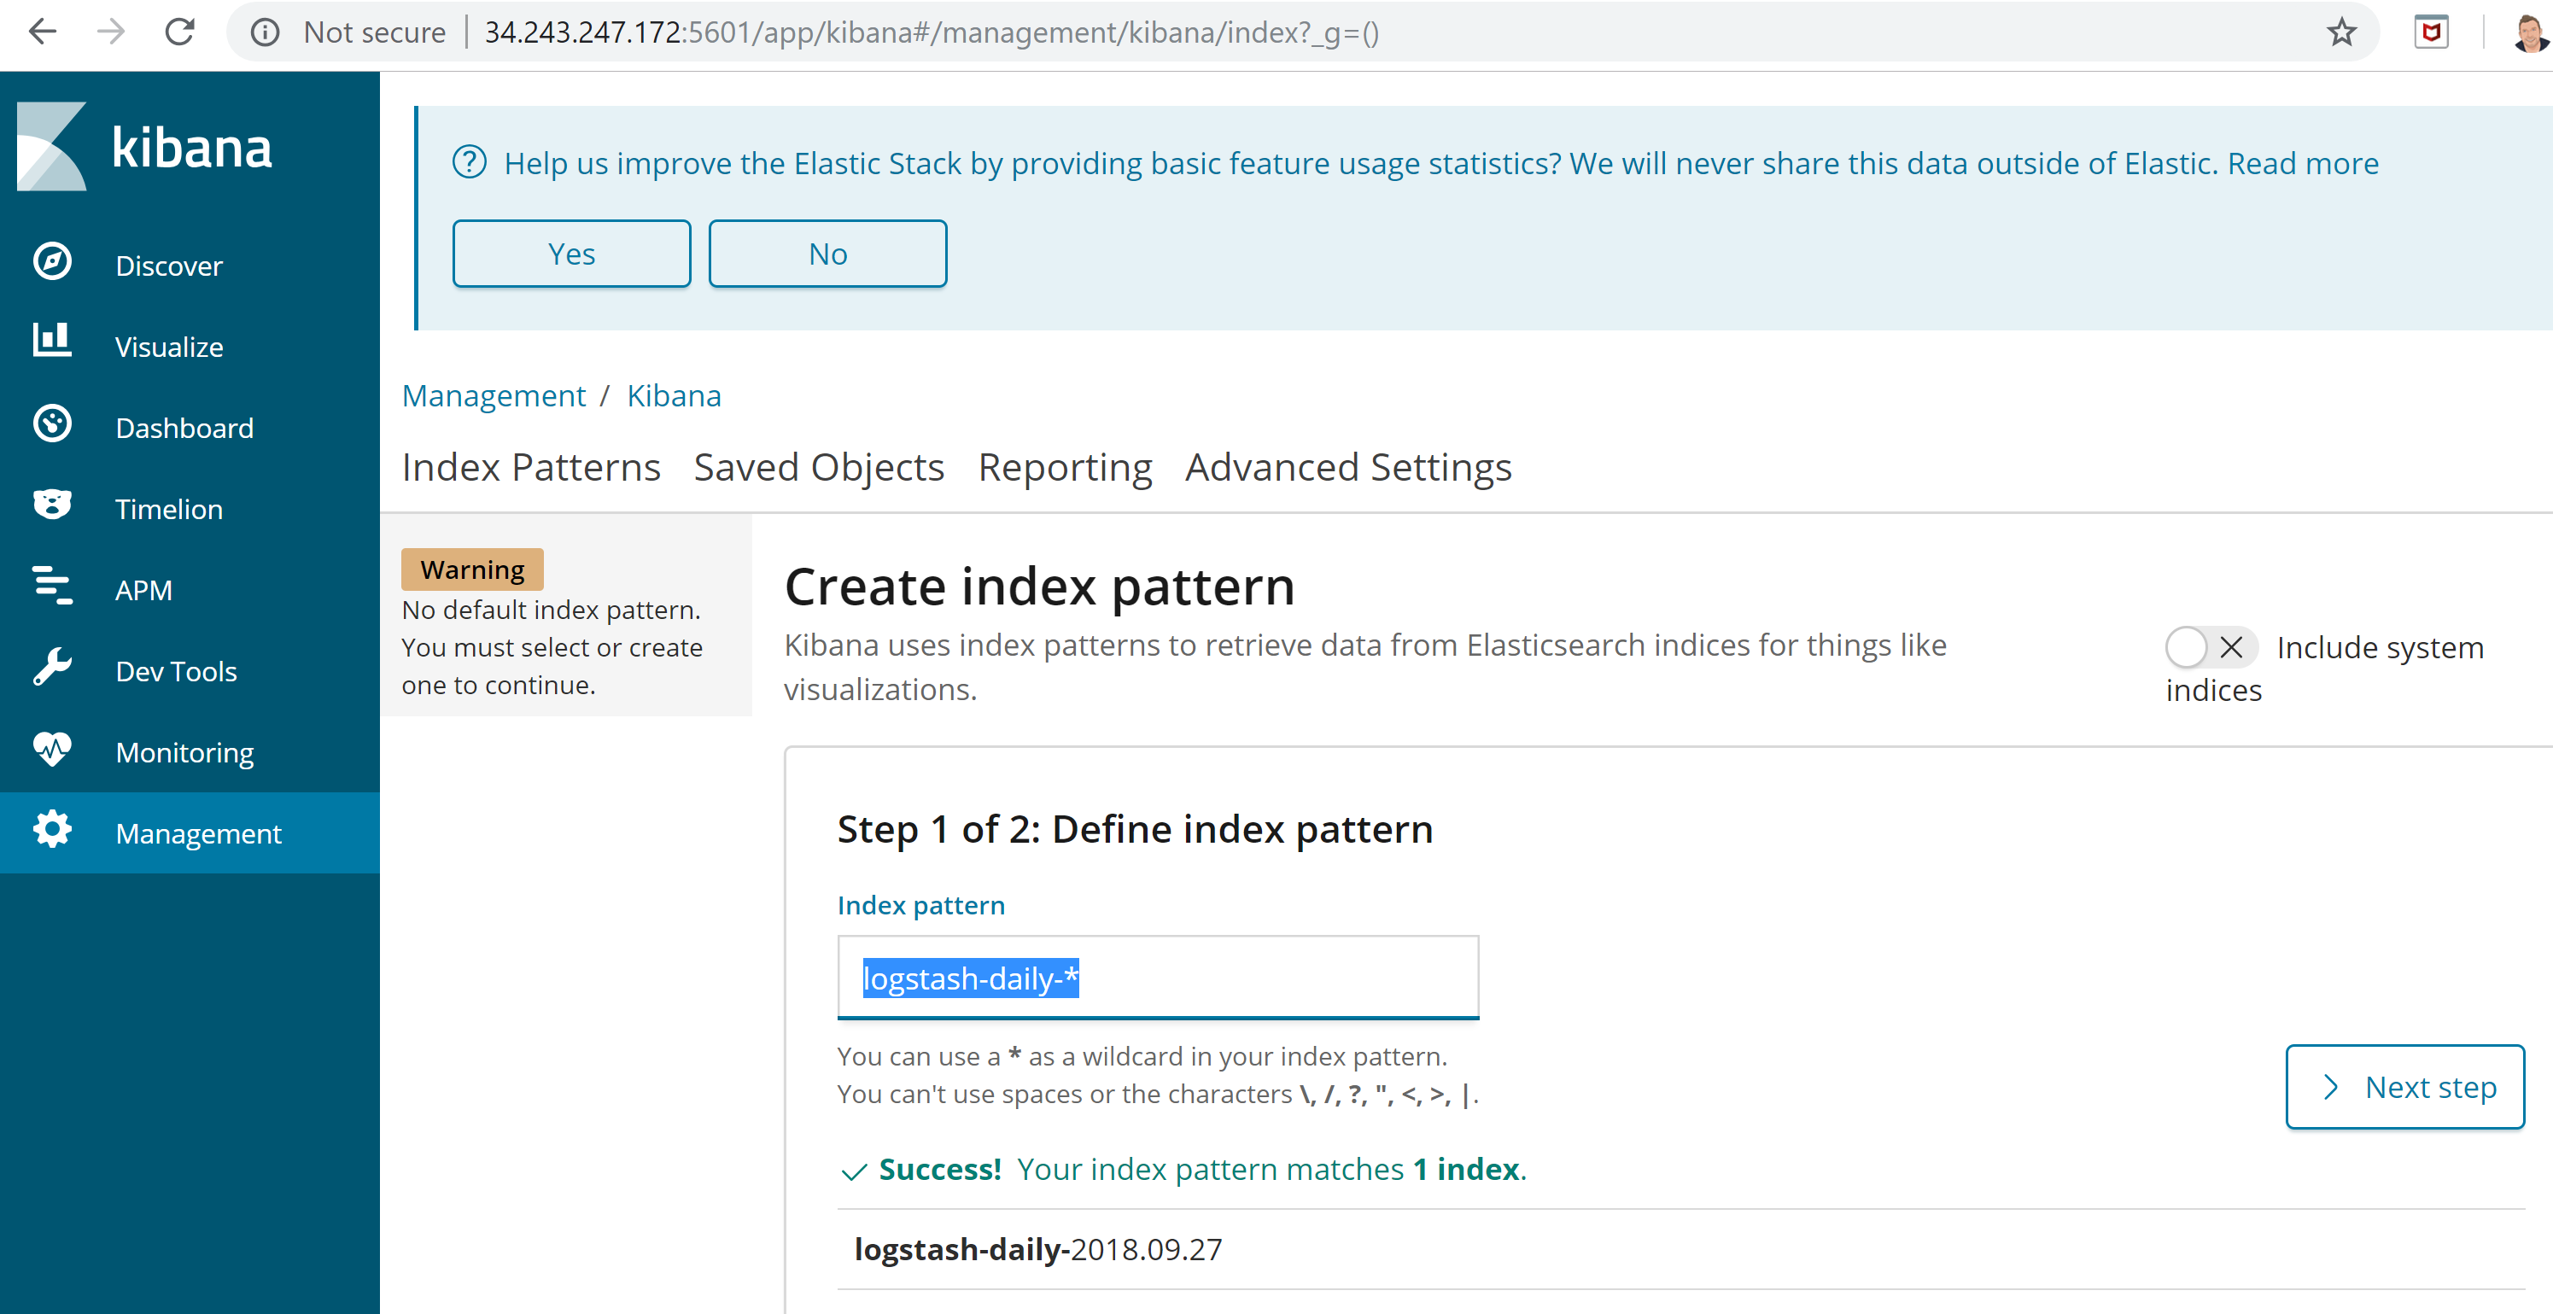
Task: Click the Management gear icon
Action: [x=51, y=831]
